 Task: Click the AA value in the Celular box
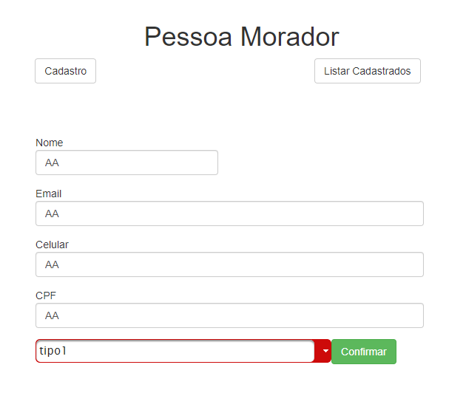(x=52, y=264)
